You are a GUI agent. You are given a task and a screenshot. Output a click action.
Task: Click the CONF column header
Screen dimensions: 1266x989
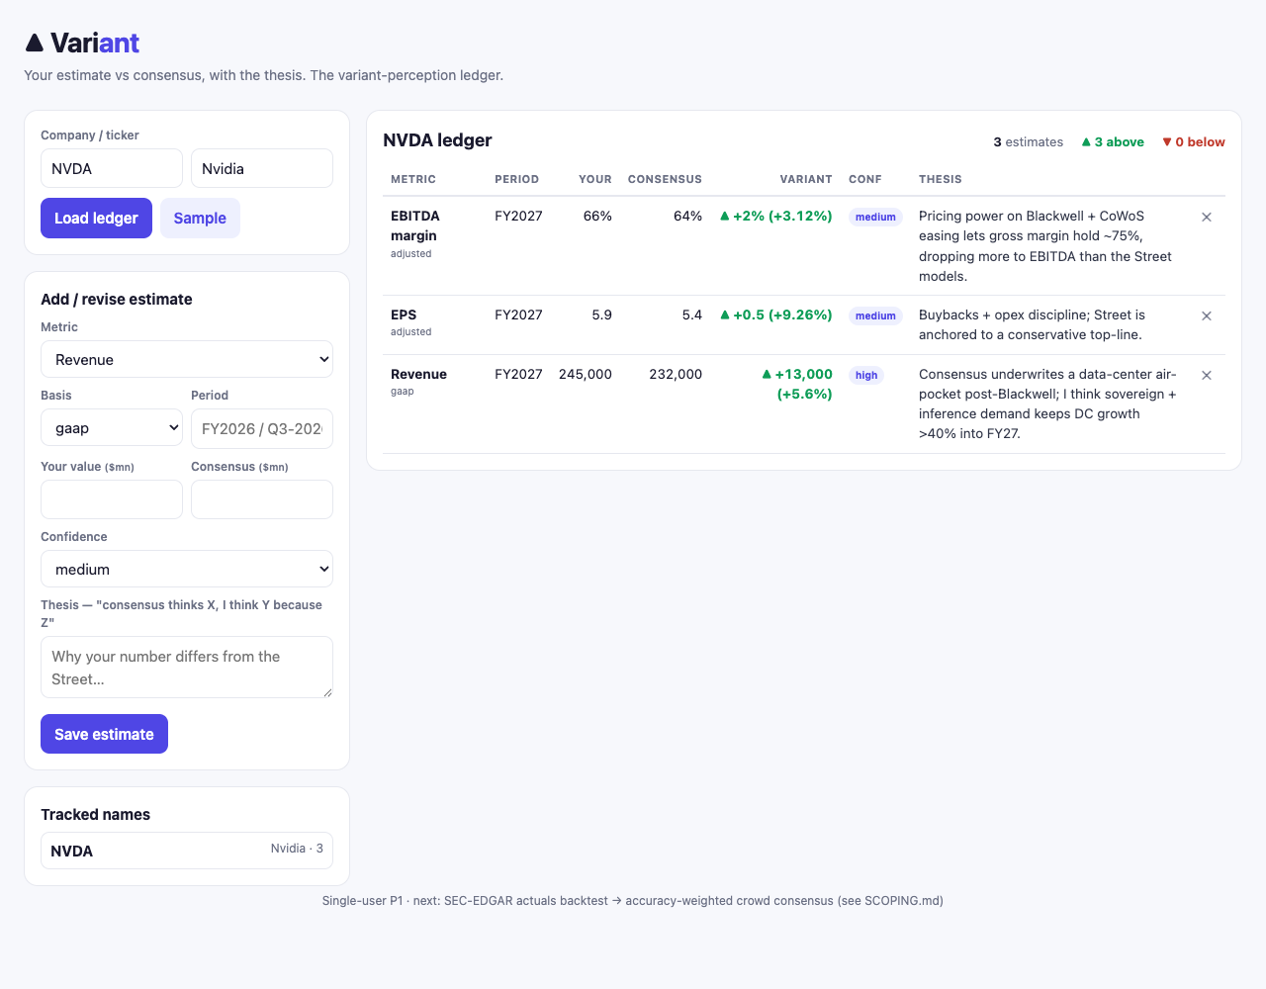[x=865, y=179]
